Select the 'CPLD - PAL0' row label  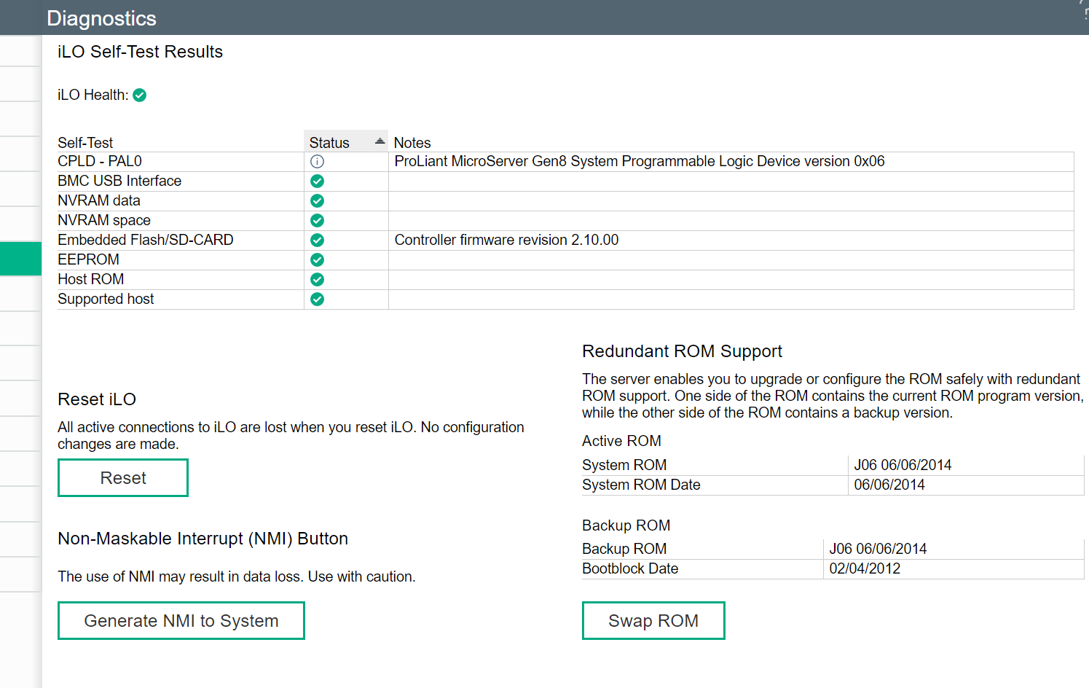pos(100,161)
